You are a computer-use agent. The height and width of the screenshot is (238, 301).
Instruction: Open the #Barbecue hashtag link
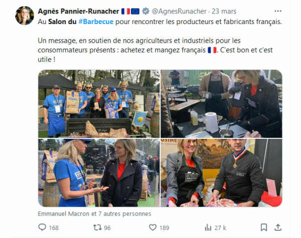(x=96, y=22)
